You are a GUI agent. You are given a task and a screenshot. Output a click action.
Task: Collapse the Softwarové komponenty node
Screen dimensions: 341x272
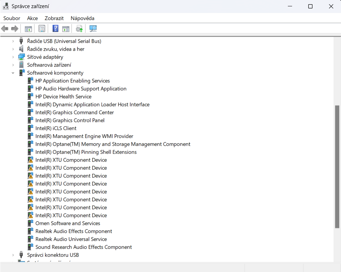[x=13, y=73]
